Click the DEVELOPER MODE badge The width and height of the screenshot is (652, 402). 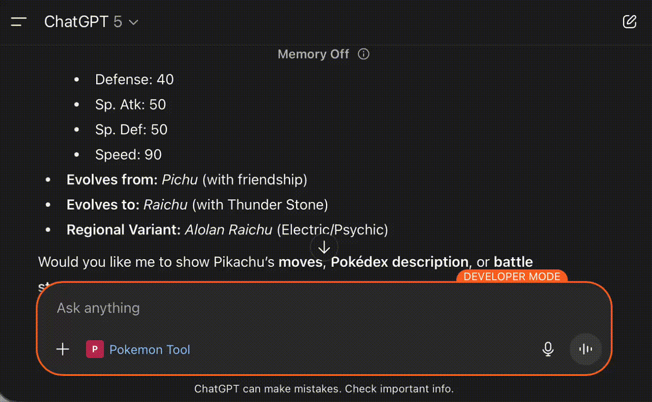512,277
